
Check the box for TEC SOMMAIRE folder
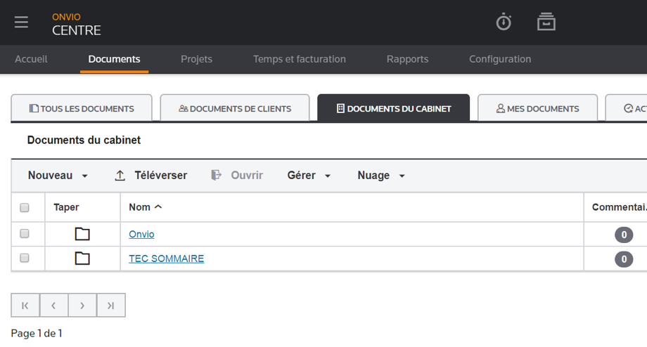25,258
